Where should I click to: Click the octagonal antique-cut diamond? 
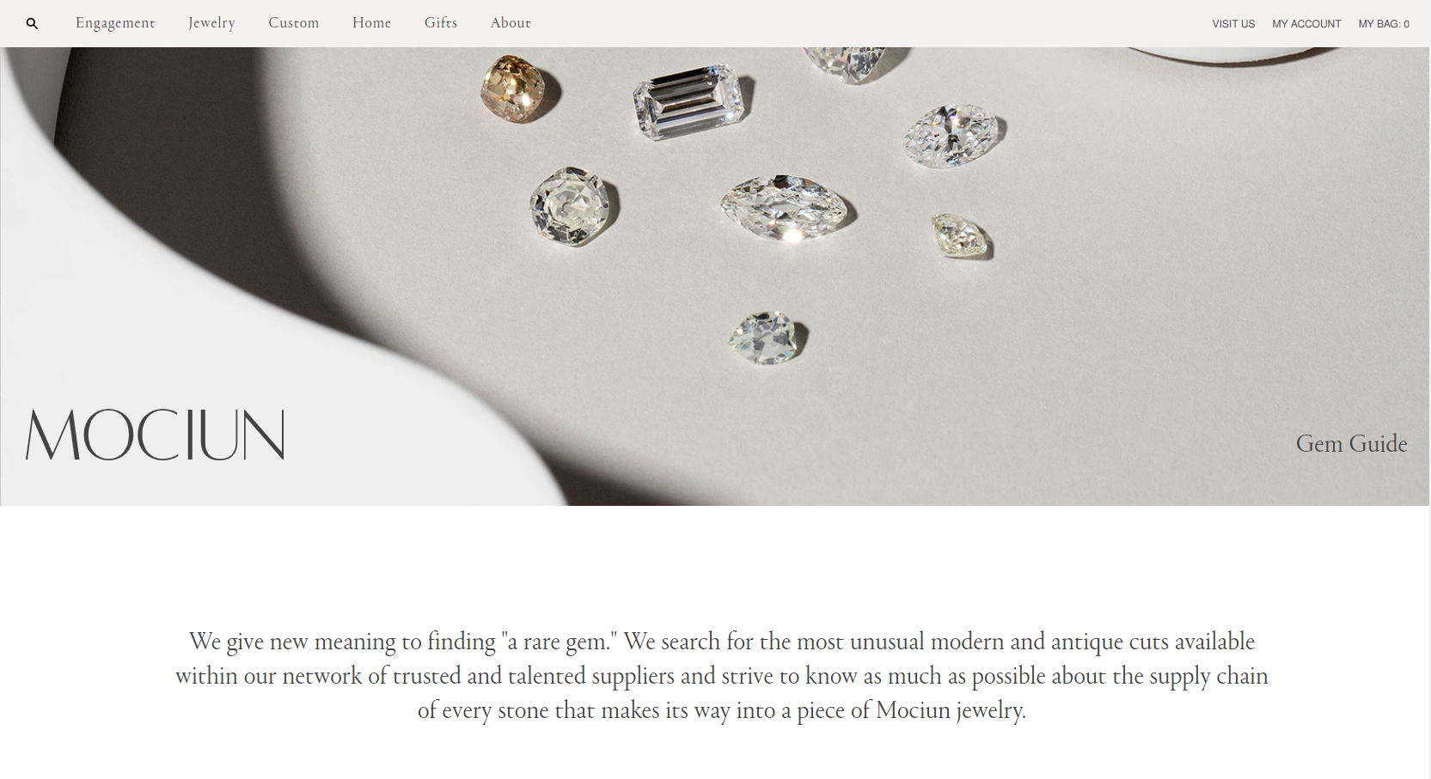click(x=572, y=206)
